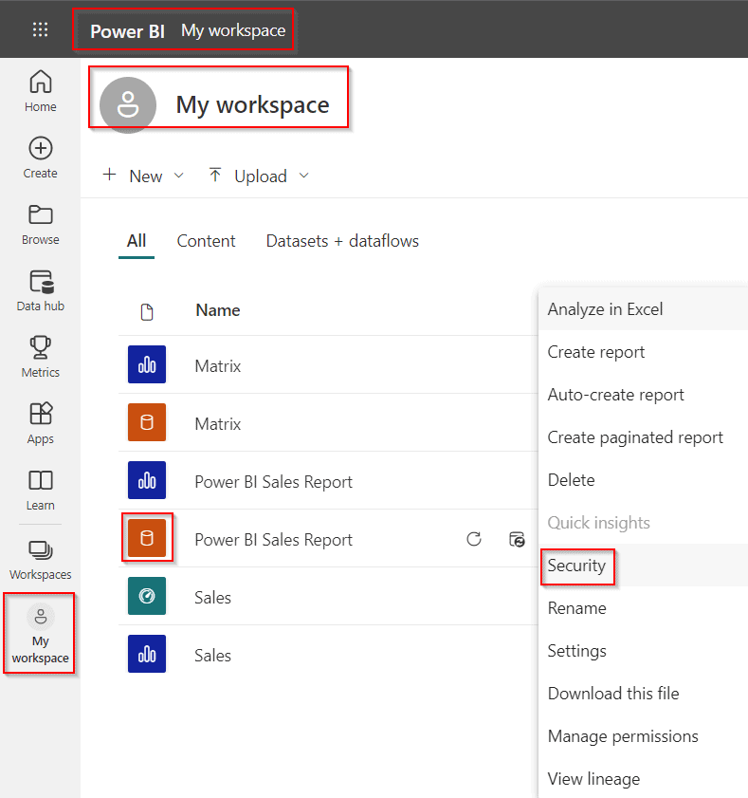Click the plus icon beside New

[x=109, y=175]
